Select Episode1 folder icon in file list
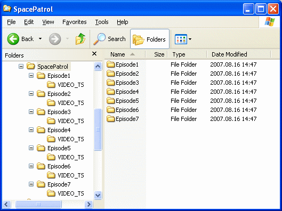Viewport: 282px width, 211px height. coord(110,64)
